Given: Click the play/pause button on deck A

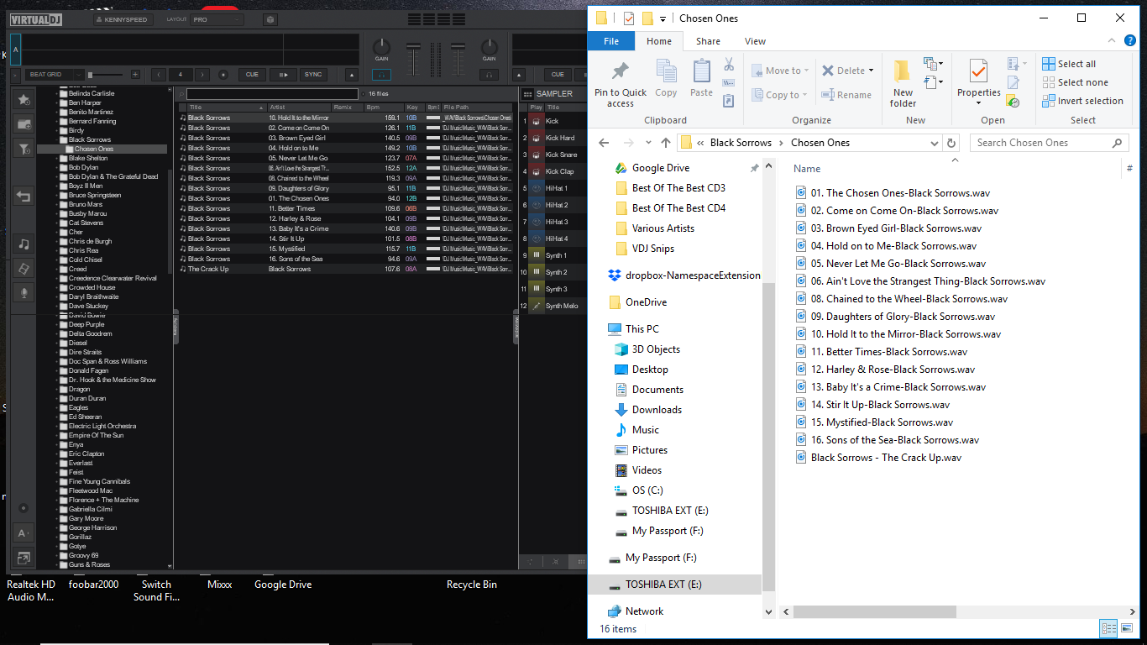Looking at the screenshot, I should pos(283,75).
